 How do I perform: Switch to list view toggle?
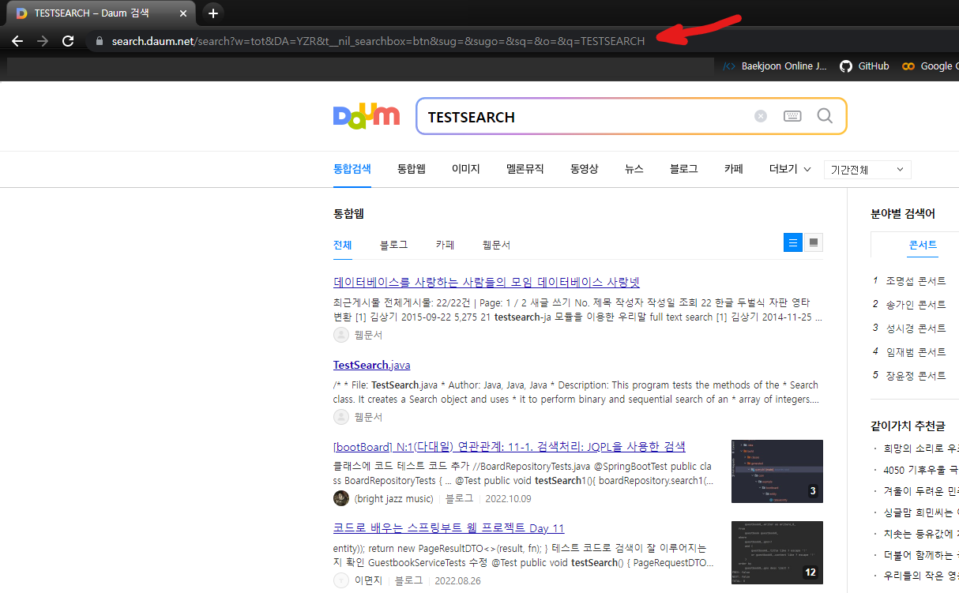click(793, 242)
